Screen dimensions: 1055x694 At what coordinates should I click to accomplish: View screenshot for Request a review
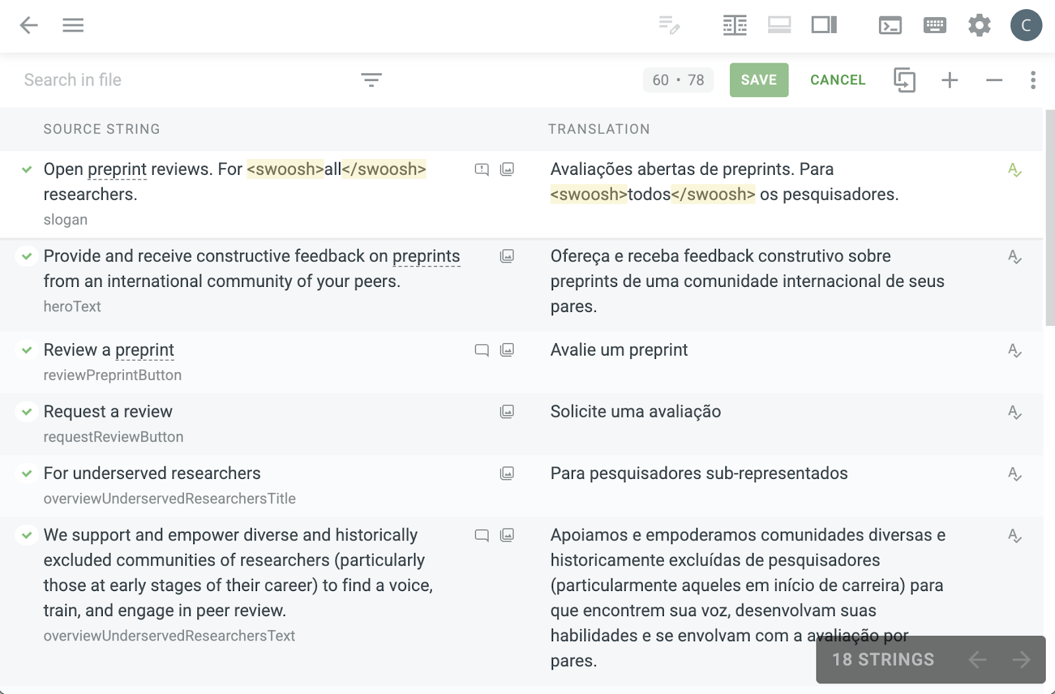pos(507,412)
